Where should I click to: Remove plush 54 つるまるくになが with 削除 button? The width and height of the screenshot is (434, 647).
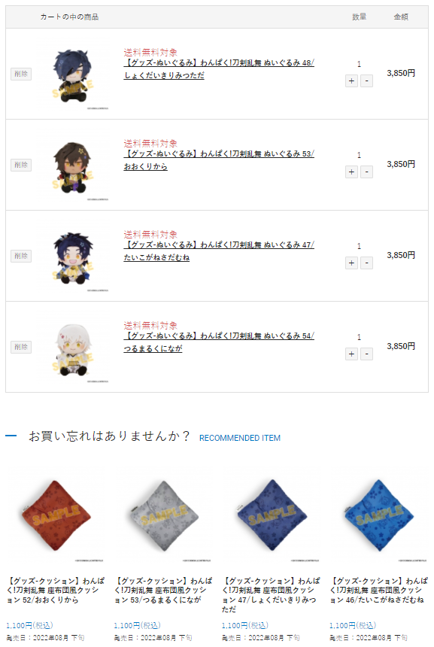pyautogui.click(x=21, y=347)
